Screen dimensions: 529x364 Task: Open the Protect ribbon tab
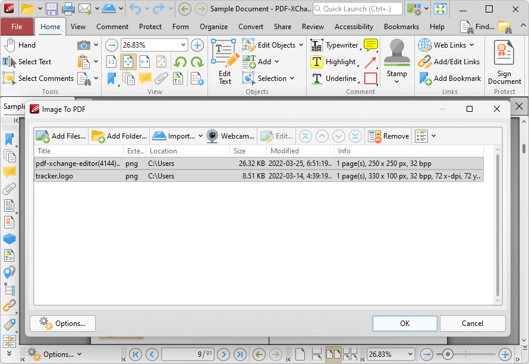(x=150, y=27)
